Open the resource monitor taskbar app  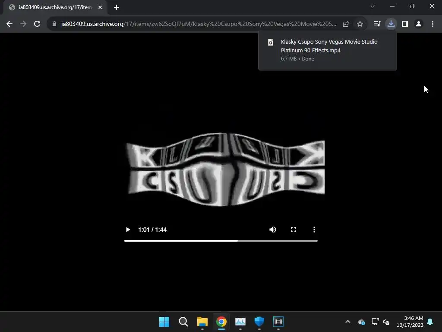click(240, 322)
